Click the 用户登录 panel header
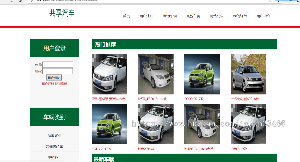The width and height of the screenshot is (300, 162). tap(54, 48)
